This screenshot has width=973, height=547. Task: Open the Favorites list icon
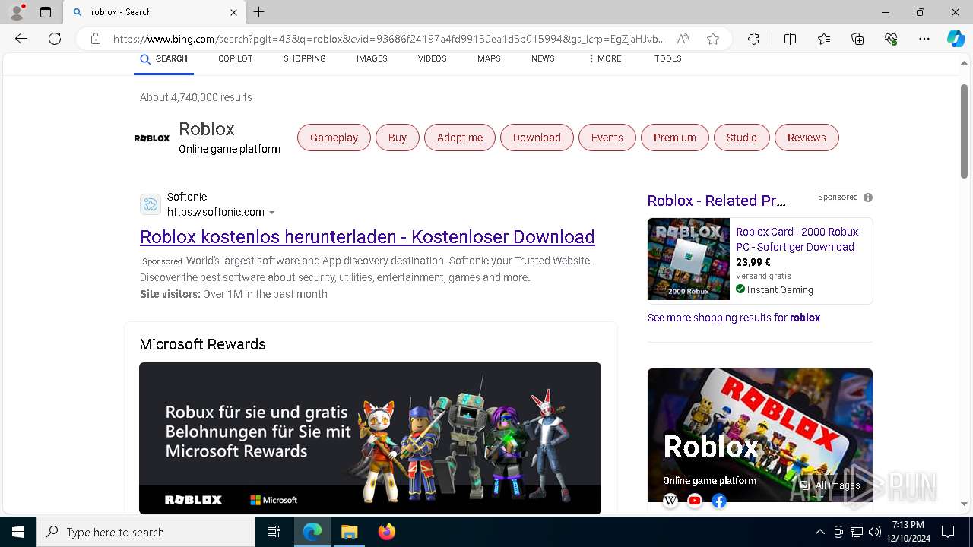[x=824, y=39]
